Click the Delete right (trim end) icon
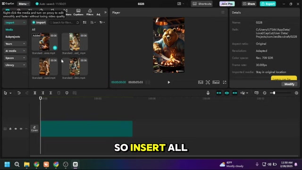This screenshot has width=302, height=170. tap(50, 93)
